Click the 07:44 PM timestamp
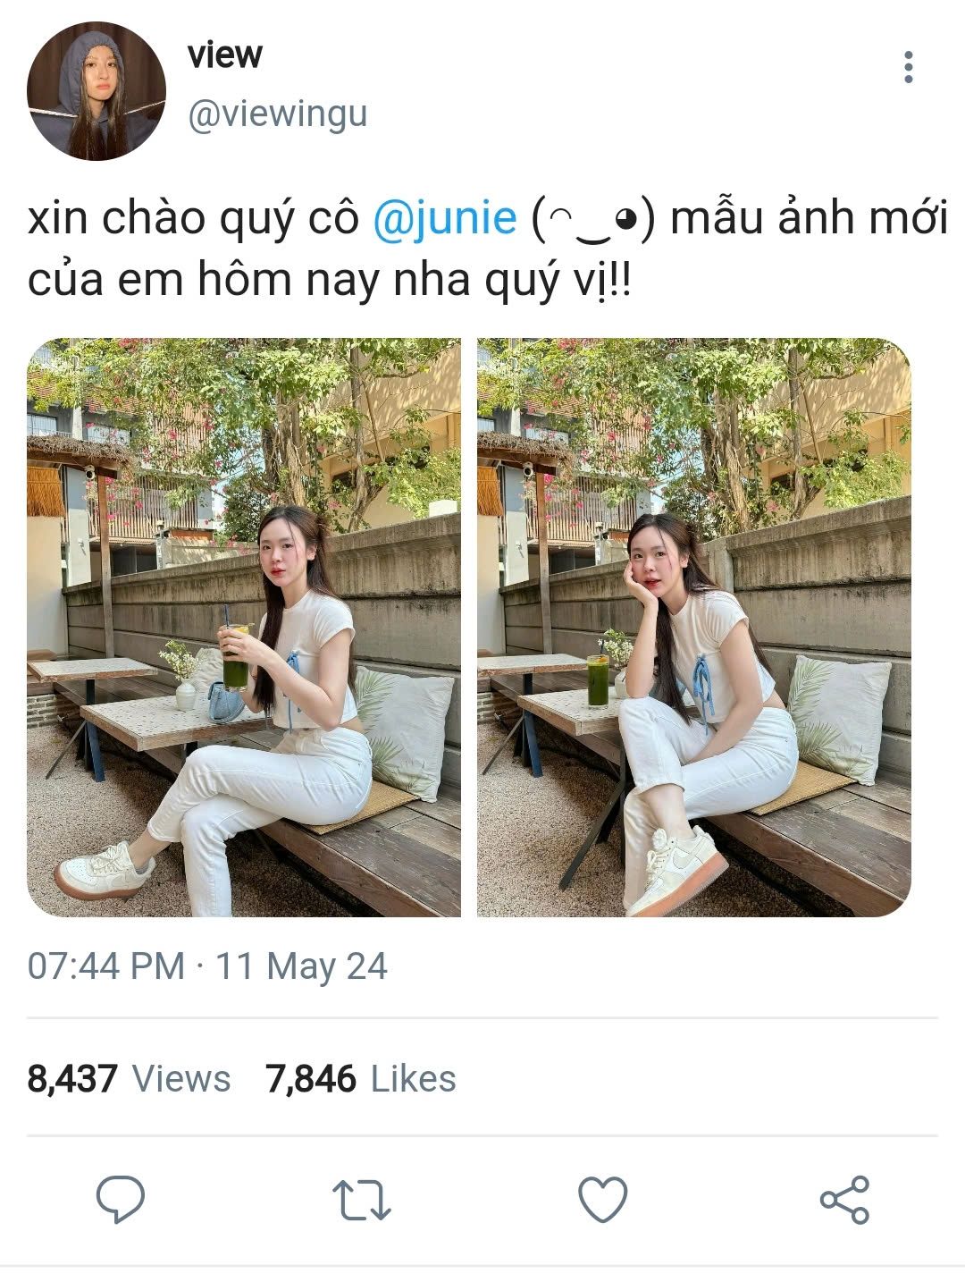 106,966
